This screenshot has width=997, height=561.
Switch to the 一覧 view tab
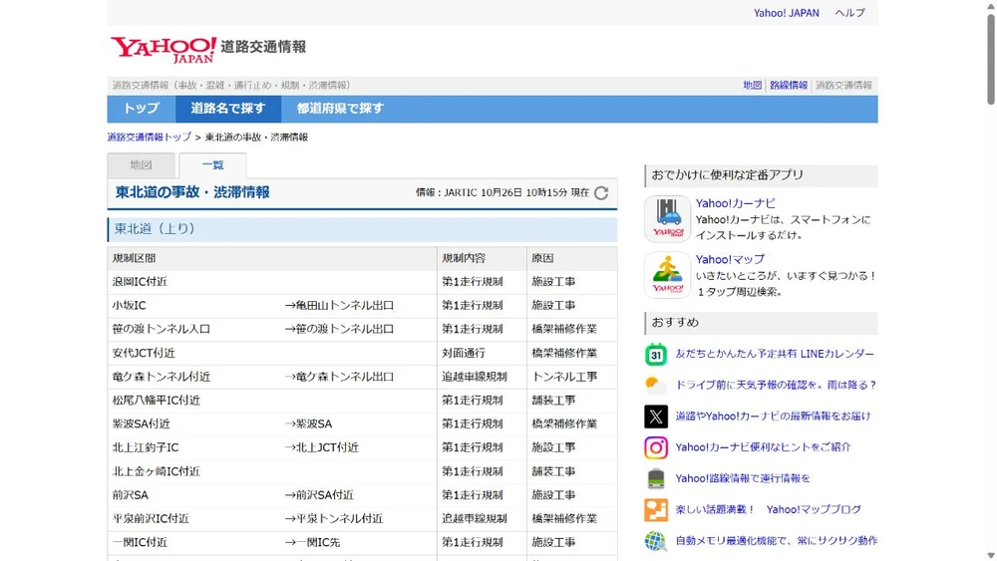click(x=212, y=165)
